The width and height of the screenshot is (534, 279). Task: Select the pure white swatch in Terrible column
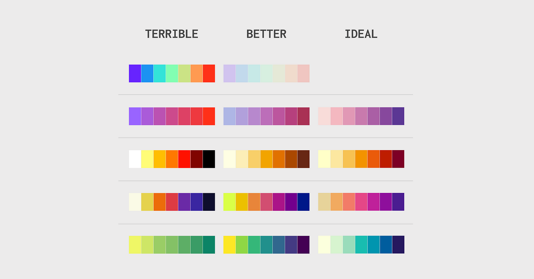[x=135, y=159]
